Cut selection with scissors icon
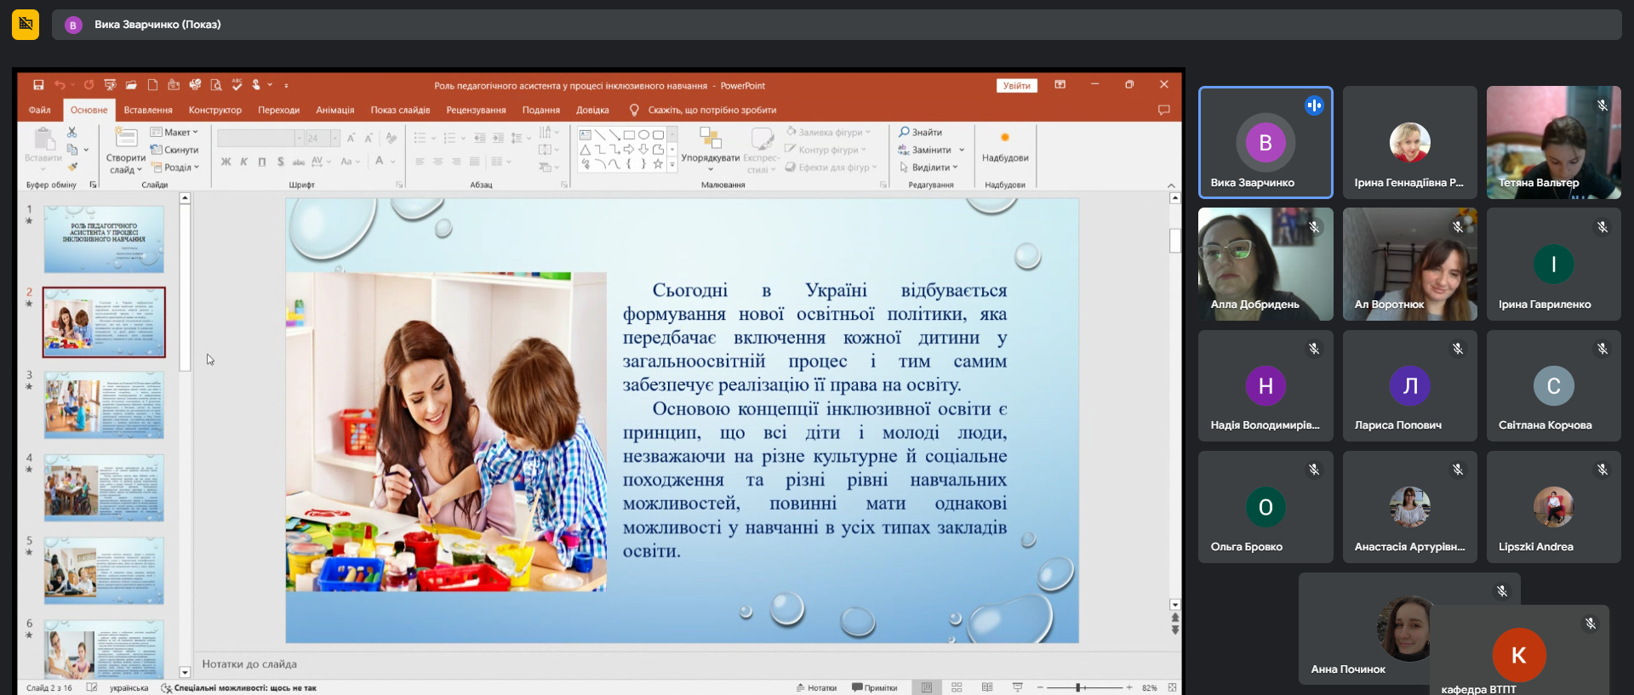This screenshot has height=695, width=1634. pos(71,132)
